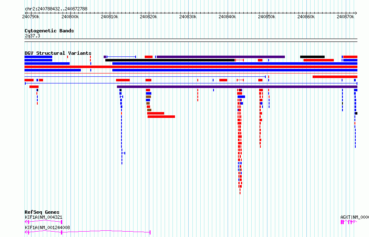
Task: Select the small purple square variant near 240809k
Action: coord(105,57)
